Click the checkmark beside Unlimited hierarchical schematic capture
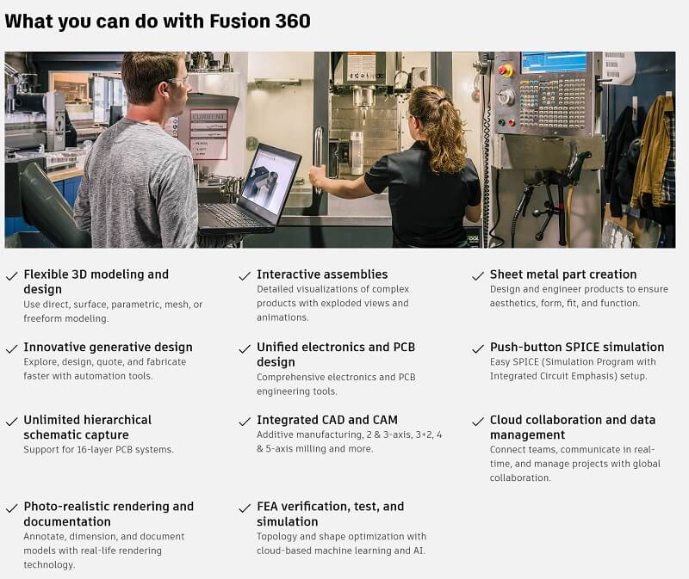The height and width of the screenshot is (579, 689). [x=11, y=422]
